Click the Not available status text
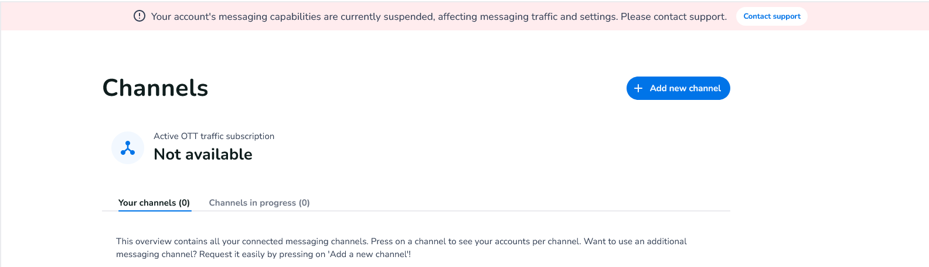 coord(203,154)
